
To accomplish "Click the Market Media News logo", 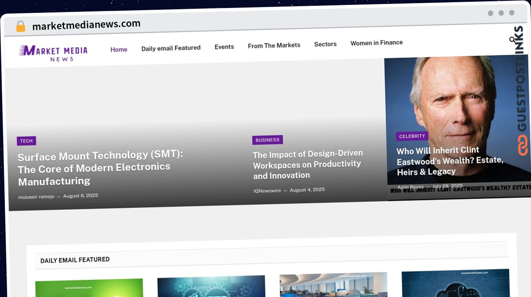I will 53,53.
